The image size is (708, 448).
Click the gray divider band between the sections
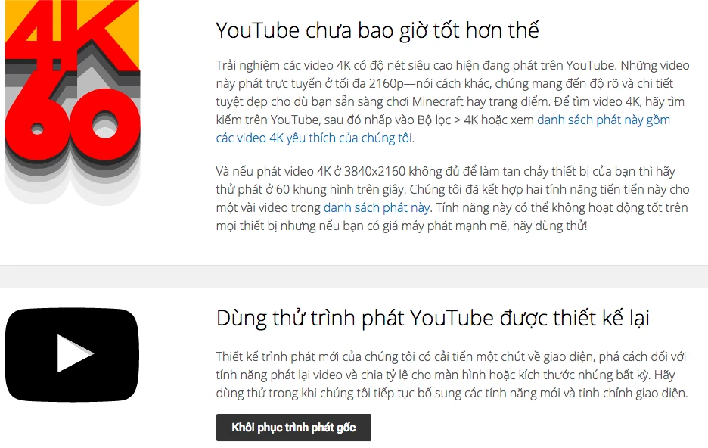point(354,276)
